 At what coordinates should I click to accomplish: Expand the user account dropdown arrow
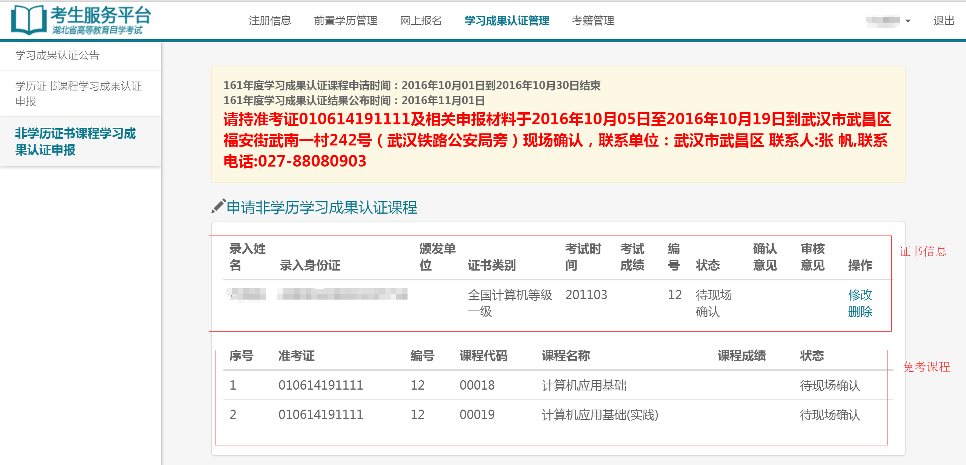pos(908,21)
